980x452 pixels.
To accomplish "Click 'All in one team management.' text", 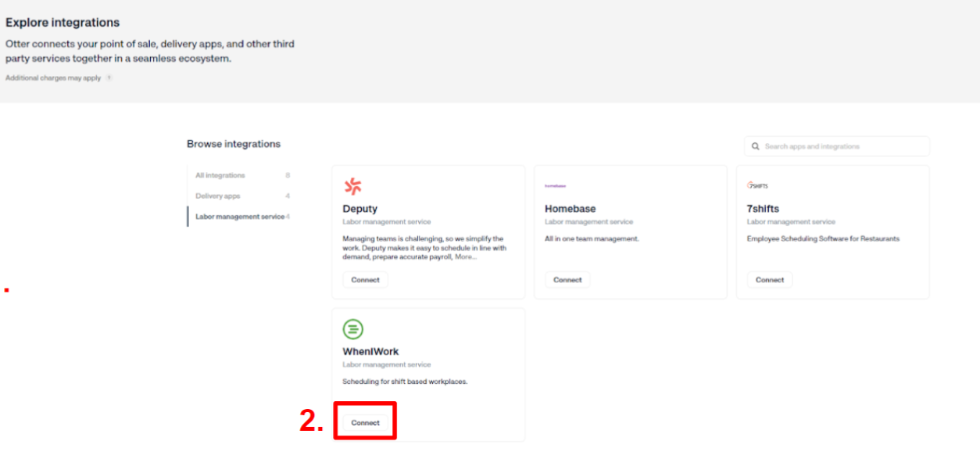I will click(x=592, y=239).
